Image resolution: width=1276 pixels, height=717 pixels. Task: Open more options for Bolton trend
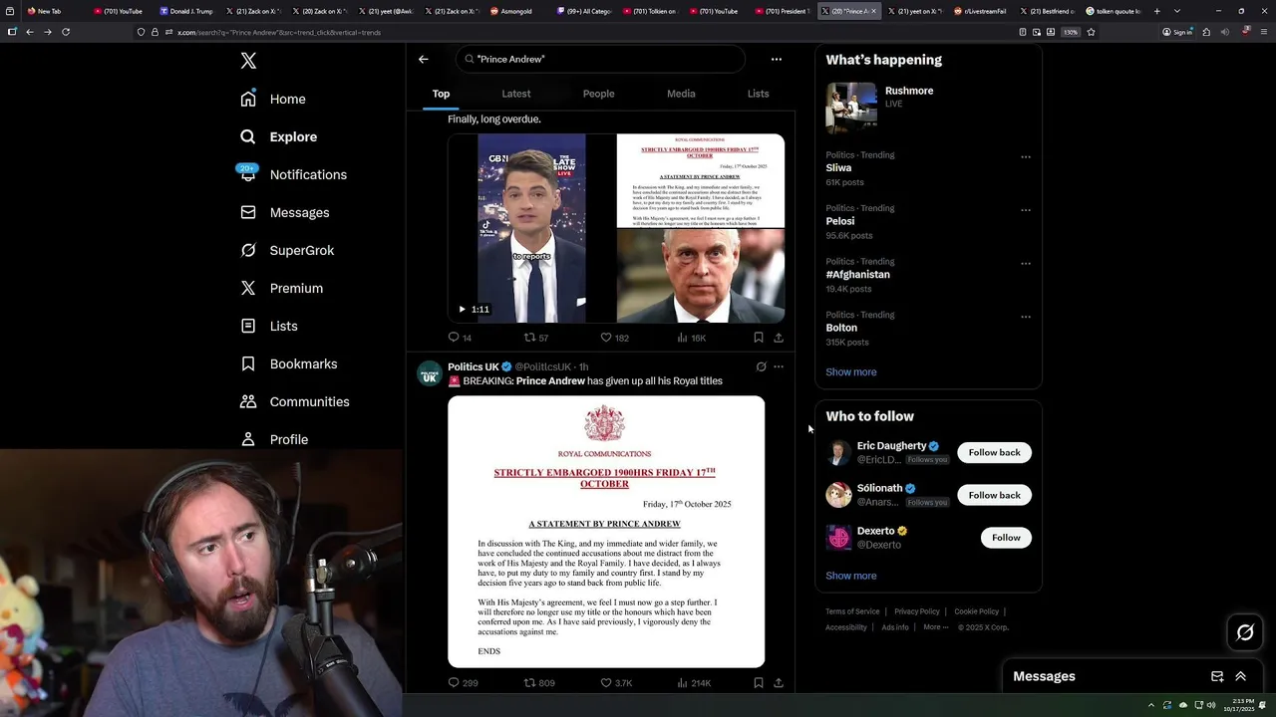1026,317
